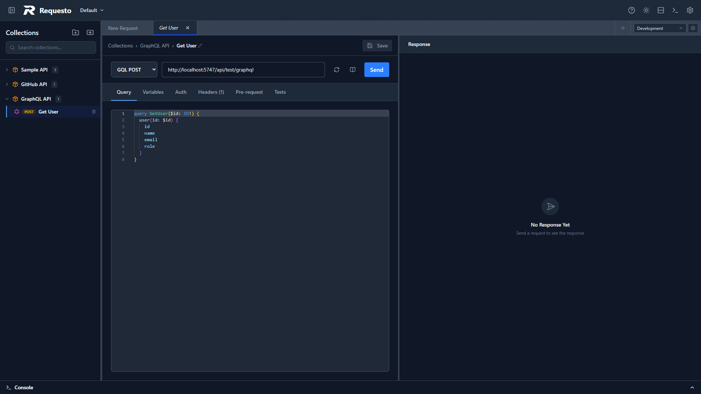Open the Console panel at bottom
This screenshot has width=701, height=394.
[20, 387]
